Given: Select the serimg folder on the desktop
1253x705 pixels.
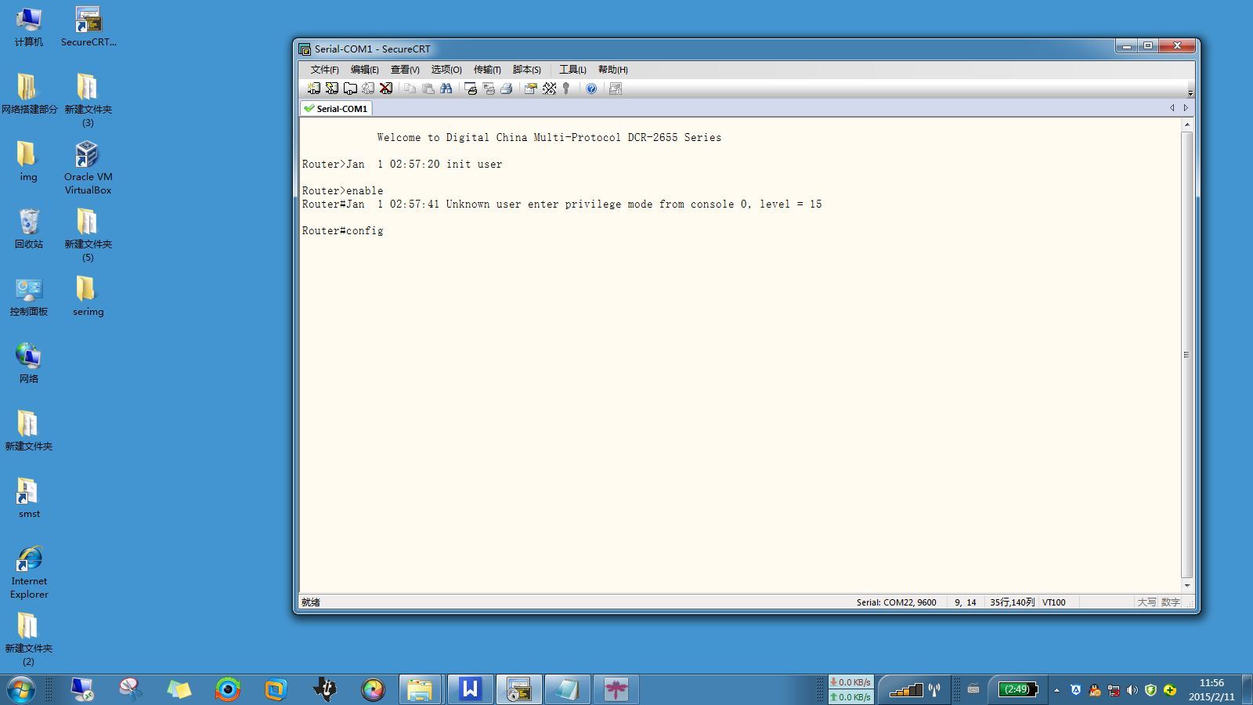Looking at the screenshot, I should coord(88,296).
